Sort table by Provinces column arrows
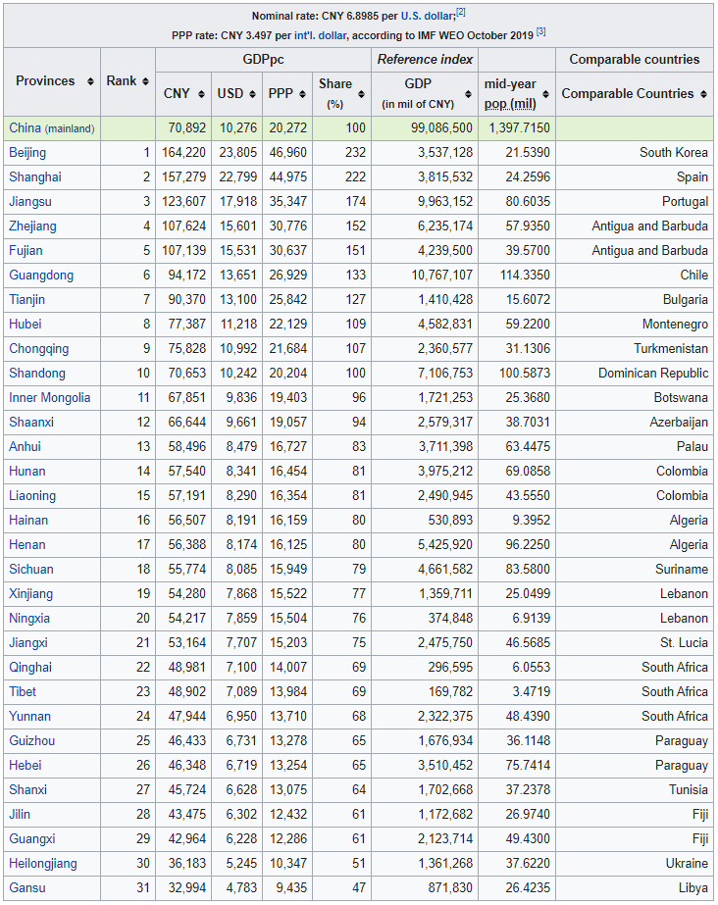Screen dimensions: 718x905 pyautogui.click(x=90, y=81)
